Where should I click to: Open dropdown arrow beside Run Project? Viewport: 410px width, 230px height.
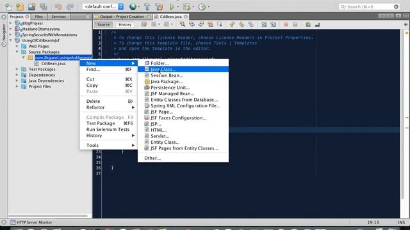pyautogui.click(x=178, y=7)
